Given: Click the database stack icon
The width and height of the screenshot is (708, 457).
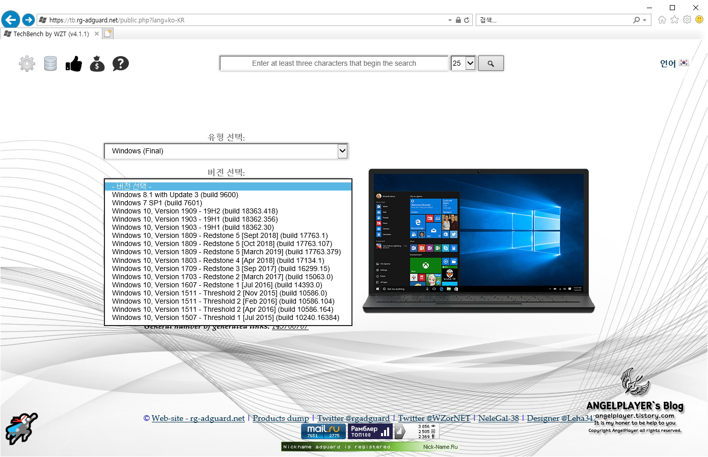Looking at the screenshot, I should click(x=50, y=64).
